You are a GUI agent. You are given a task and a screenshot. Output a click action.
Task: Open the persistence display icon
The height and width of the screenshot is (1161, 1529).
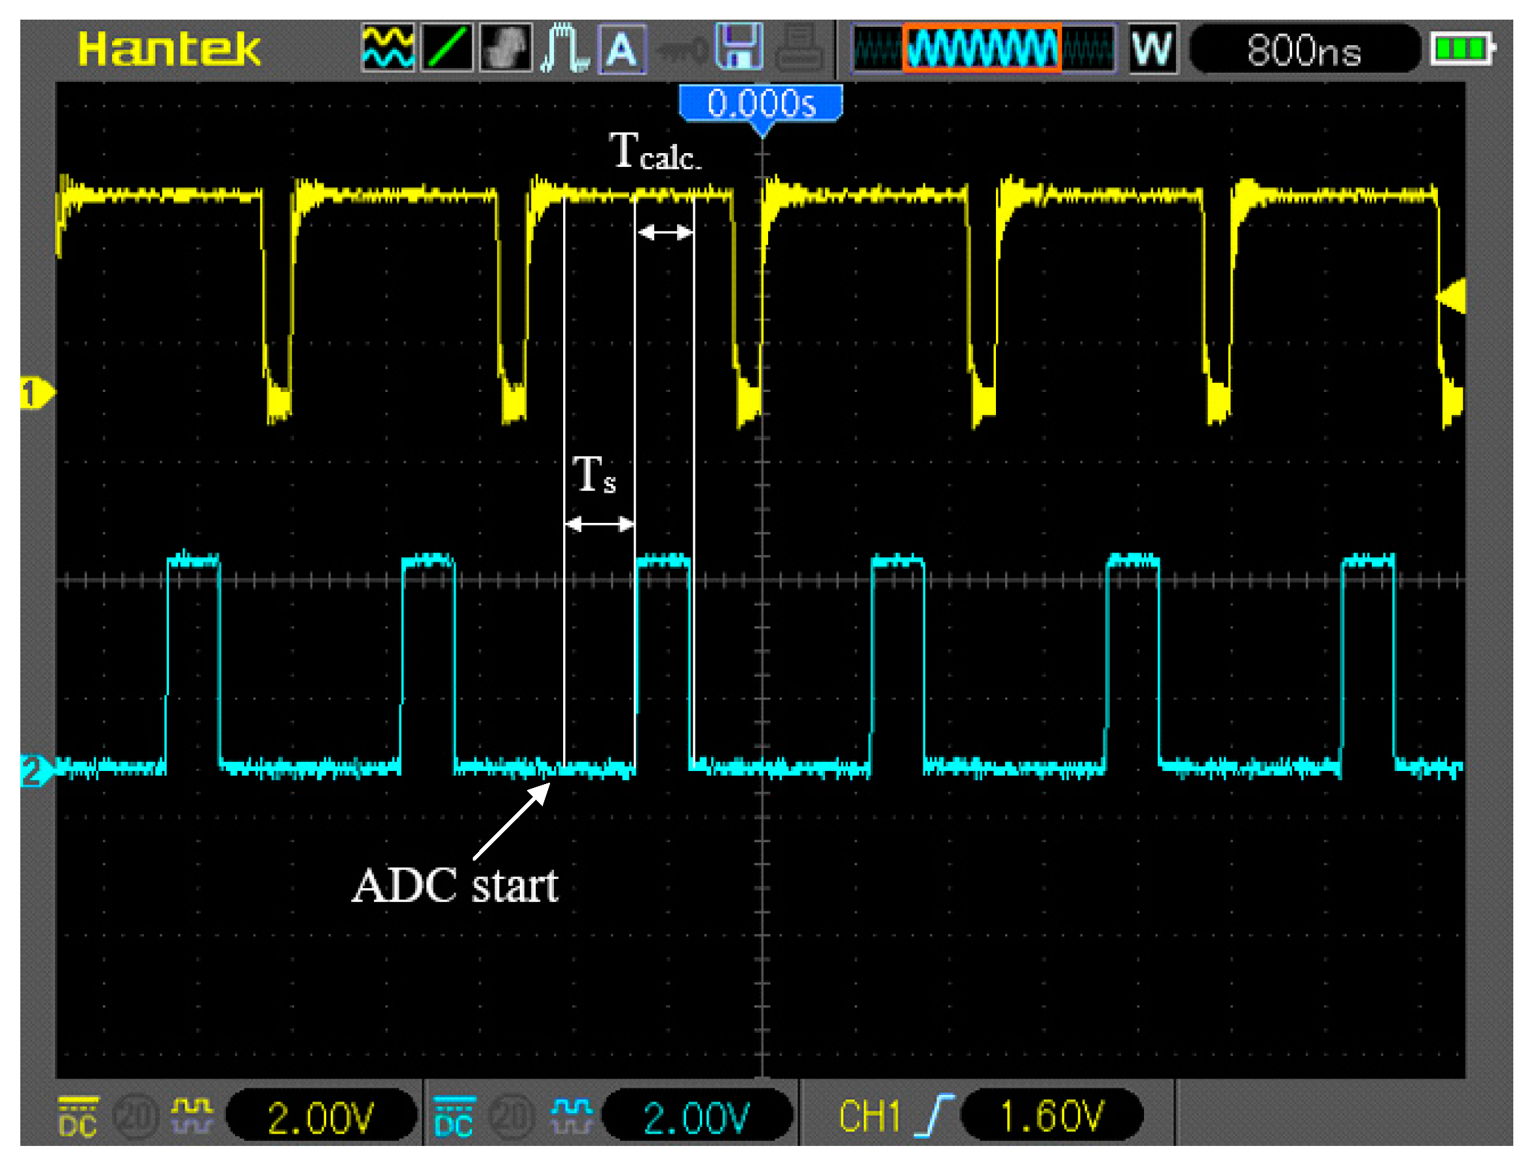coord(506,47)
